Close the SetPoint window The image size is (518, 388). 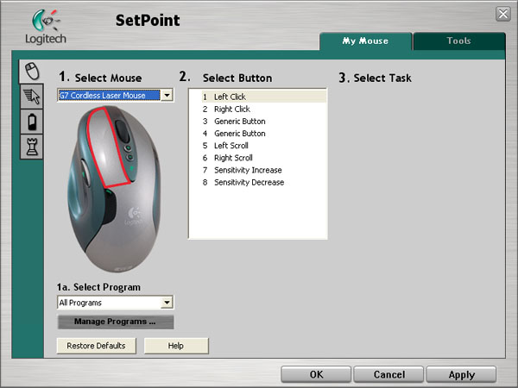503,14
